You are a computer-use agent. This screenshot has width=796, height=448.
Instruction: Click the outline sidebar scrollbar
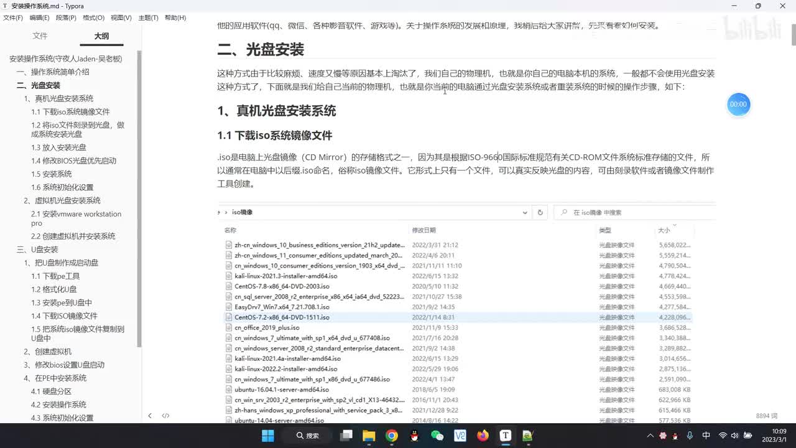pyautogui.click(x=139, y=199)
